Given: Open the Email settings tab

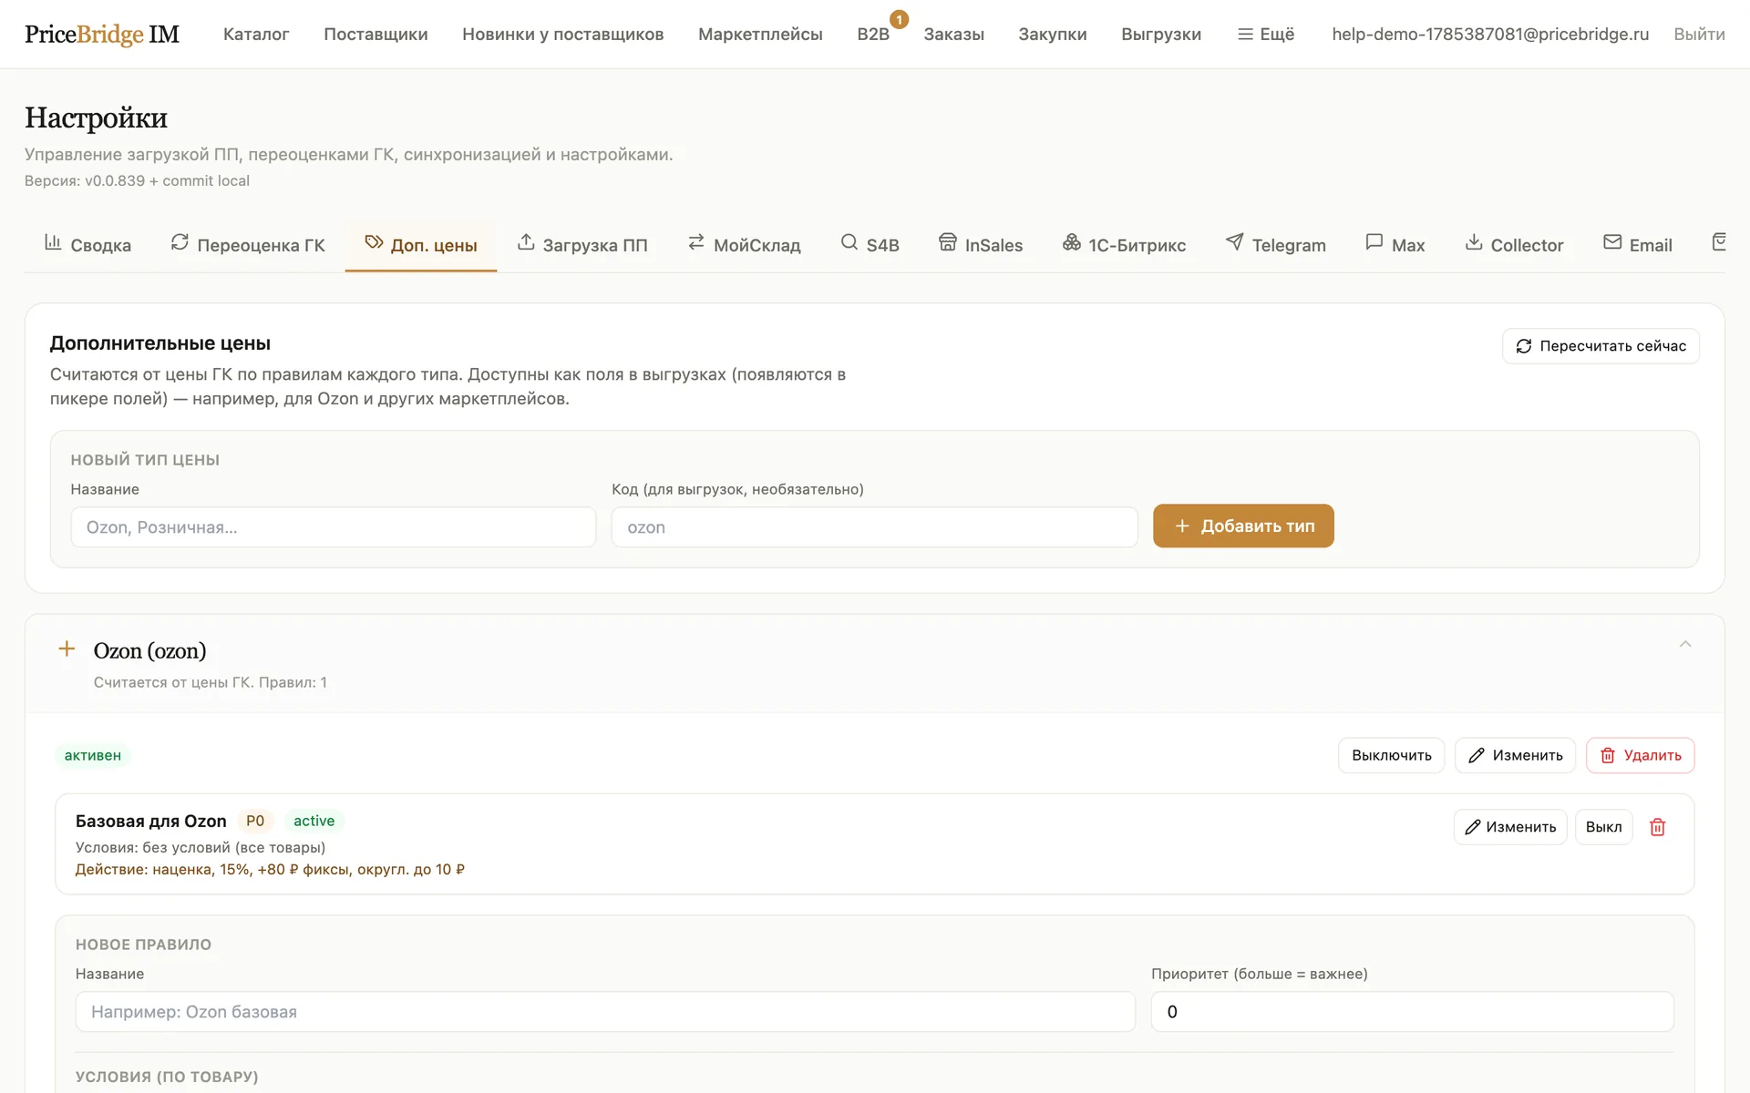Looking at the screenshot, I should tap(1637, 244).
